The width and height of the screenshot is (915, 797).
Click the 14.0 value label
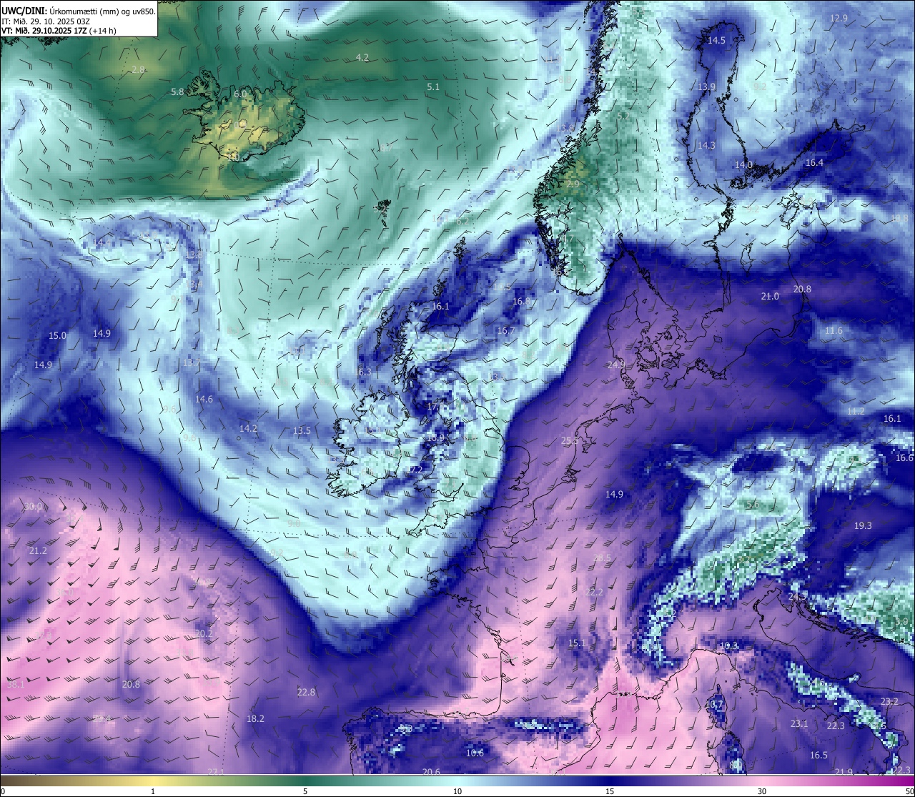coord(743,165)
